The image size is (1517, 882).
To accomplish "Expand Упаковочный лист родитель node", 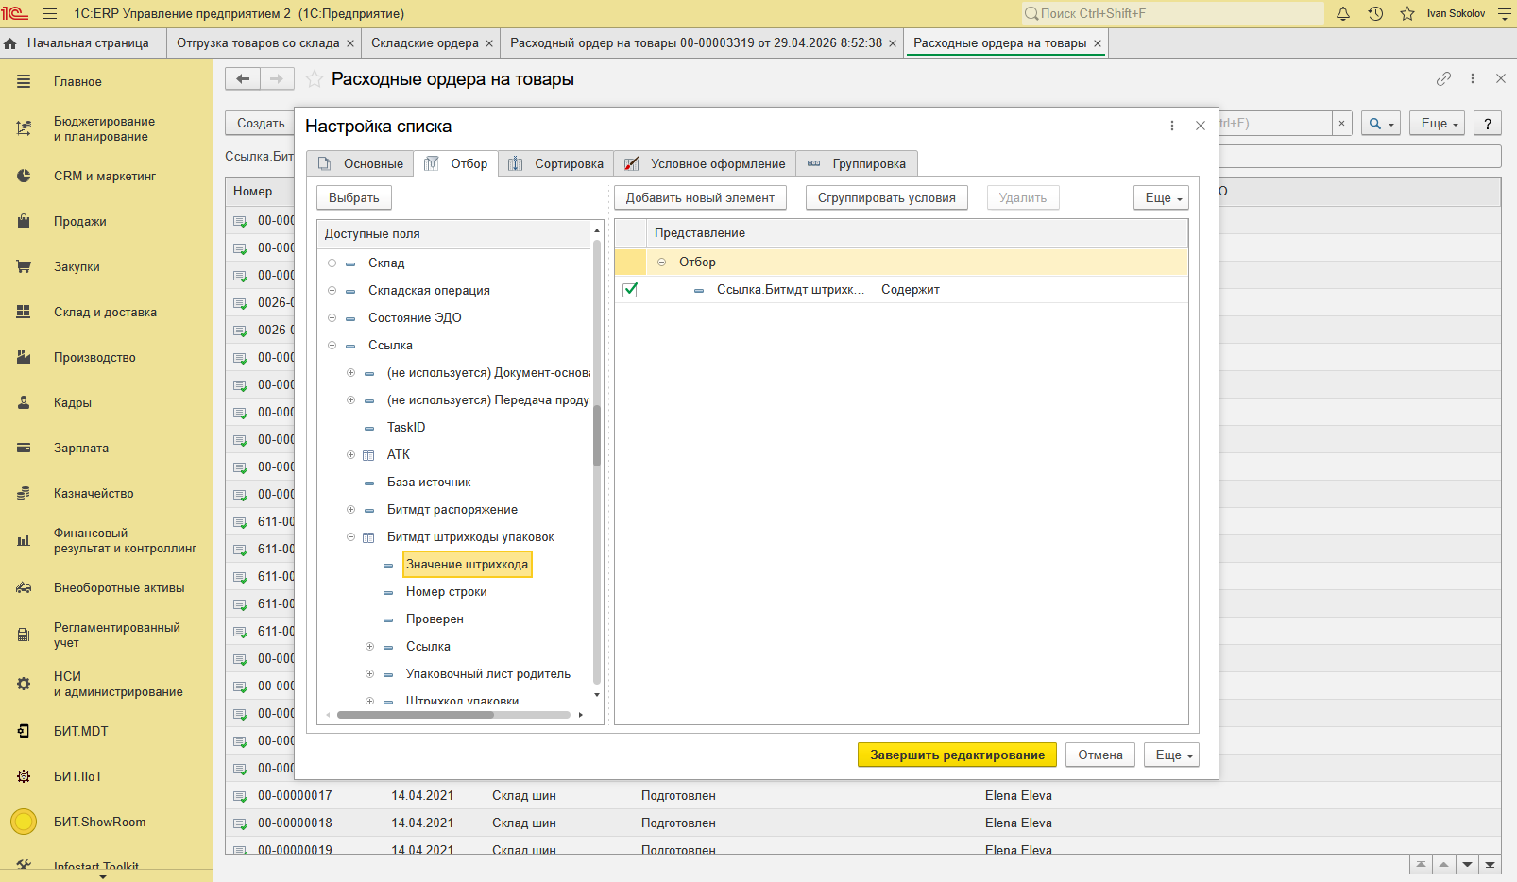I will point(369,674).
